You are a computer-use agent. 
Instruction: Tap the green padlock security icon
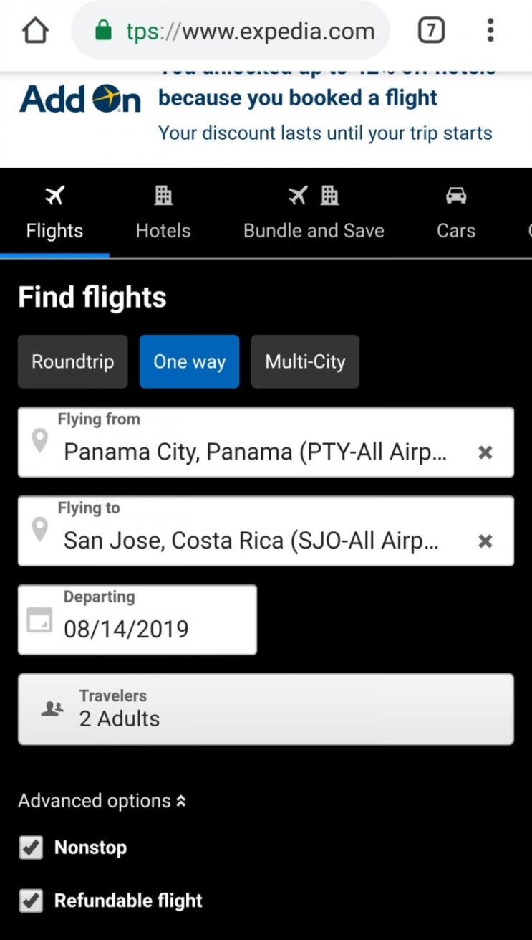(104, 31)
